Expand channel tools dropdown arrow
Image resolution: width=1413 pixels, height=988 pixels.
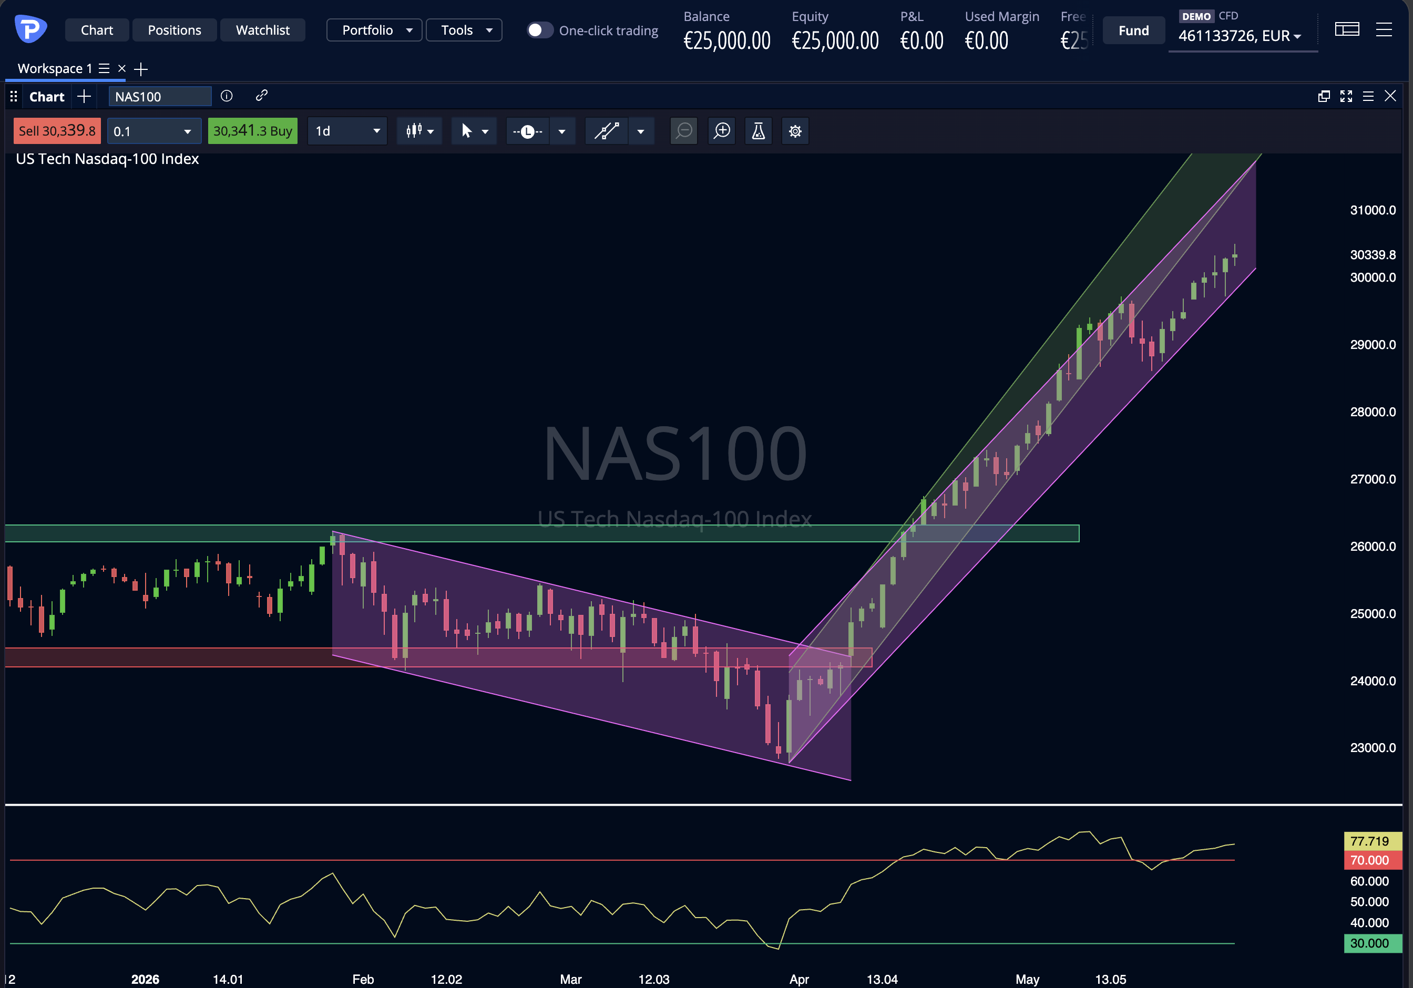coord(641,132)
